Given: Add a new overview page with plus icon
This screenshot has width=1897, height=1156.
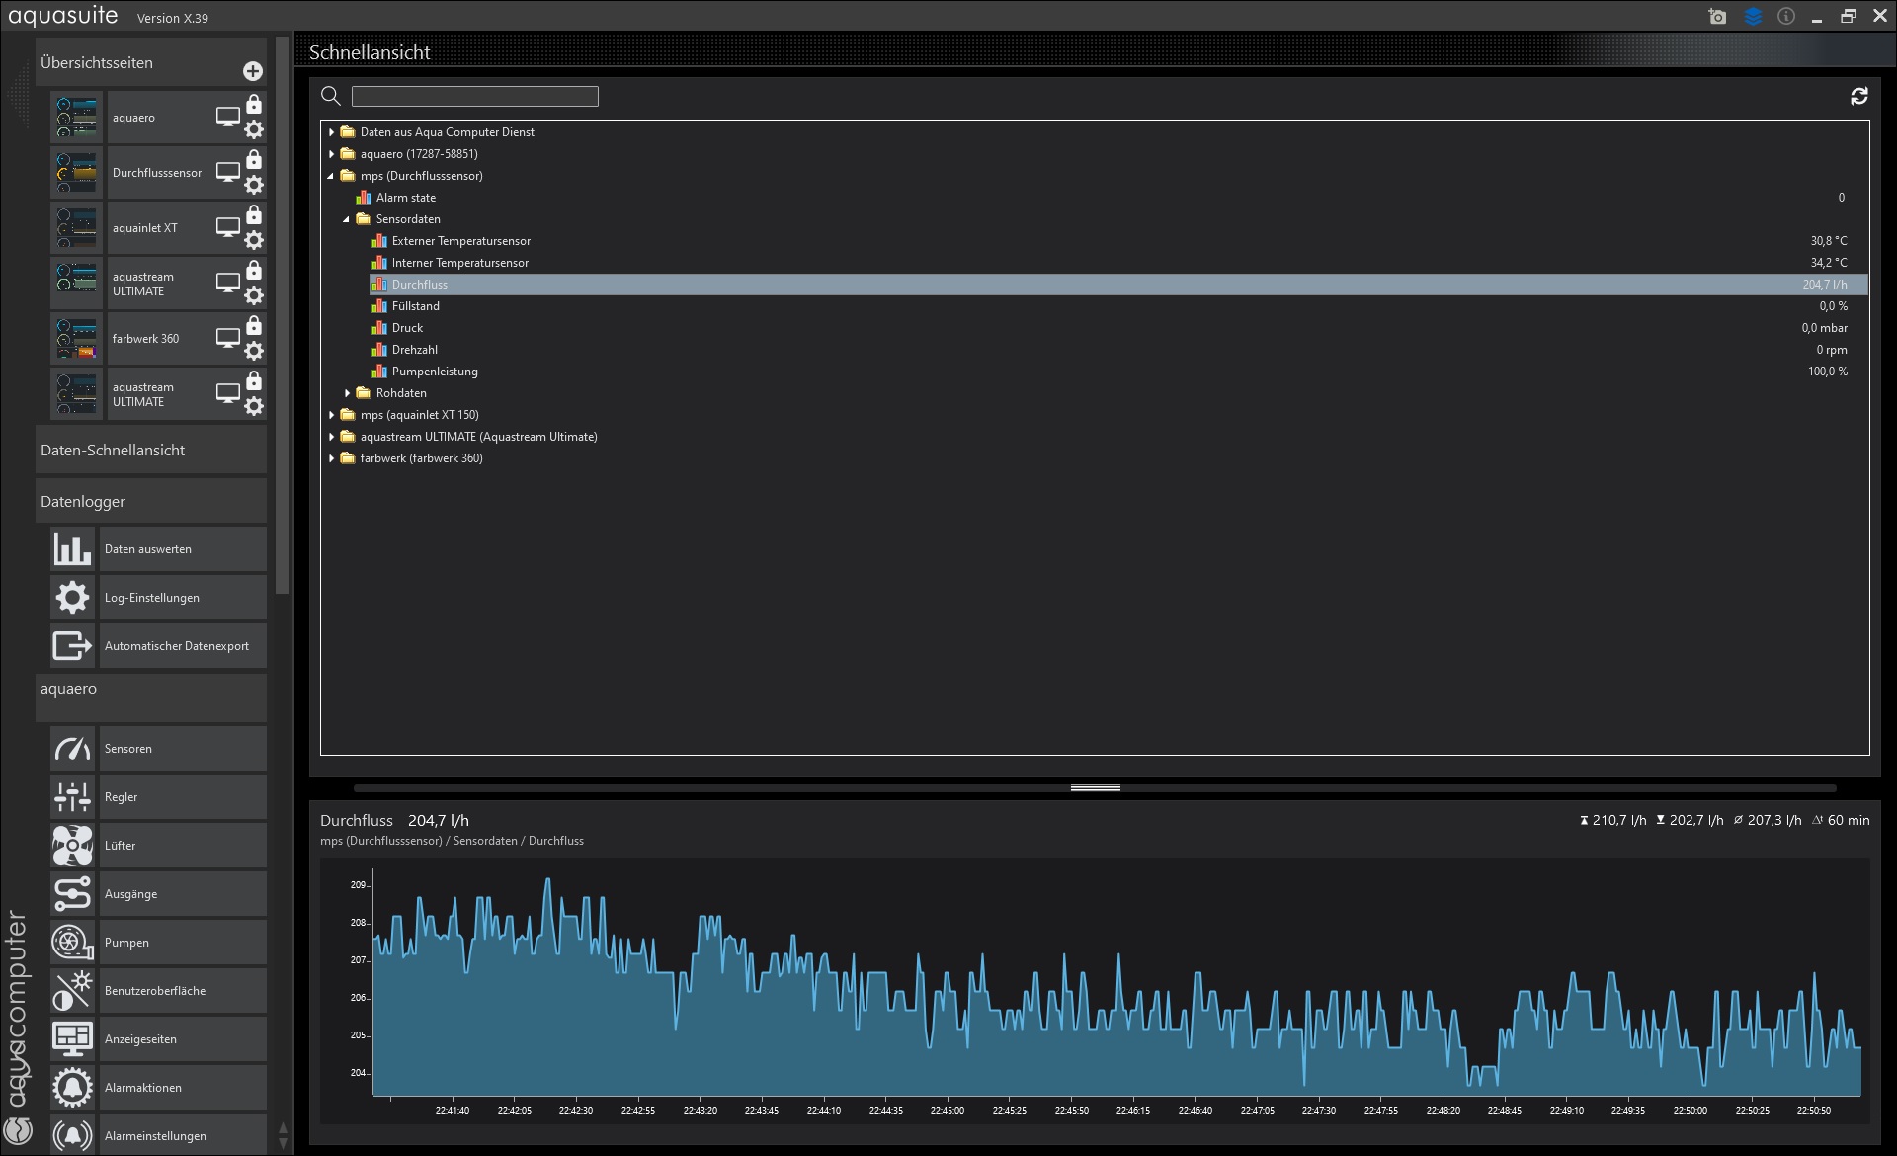Looking at the screenshot, I should (x=253, y=71).
